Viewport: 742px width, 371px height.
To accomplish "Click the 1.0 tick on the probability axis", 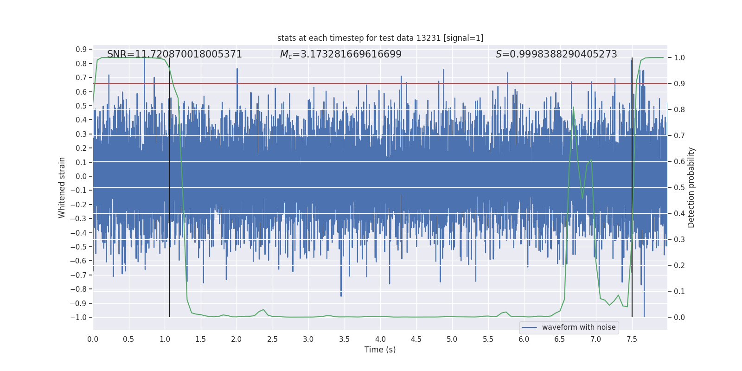I will pyautogui.click(x=679, y=58).
